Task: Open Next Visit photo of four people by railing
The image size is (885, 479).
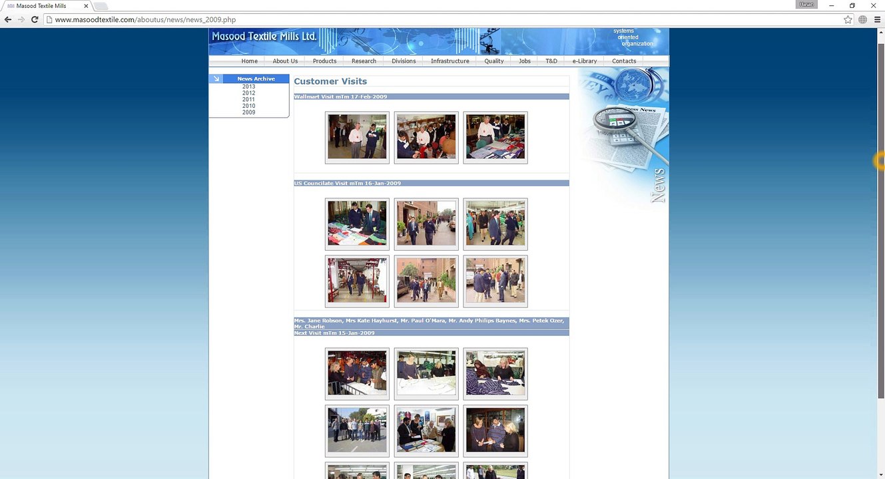Action: pos(357,373)
